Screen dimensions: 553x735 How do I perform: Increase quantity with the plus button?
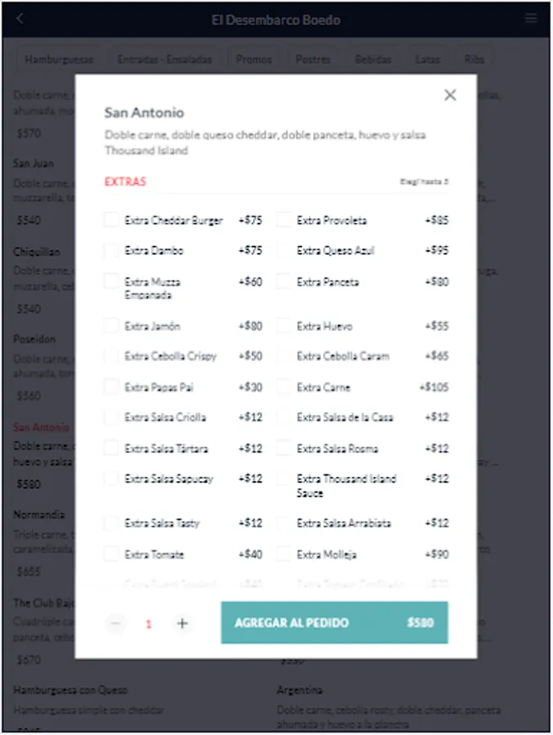182,623
